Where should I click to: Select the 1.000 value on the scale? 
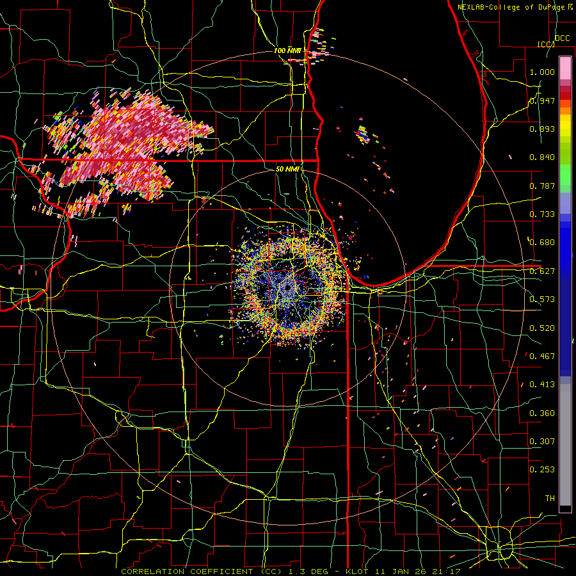tap(542, 72)
